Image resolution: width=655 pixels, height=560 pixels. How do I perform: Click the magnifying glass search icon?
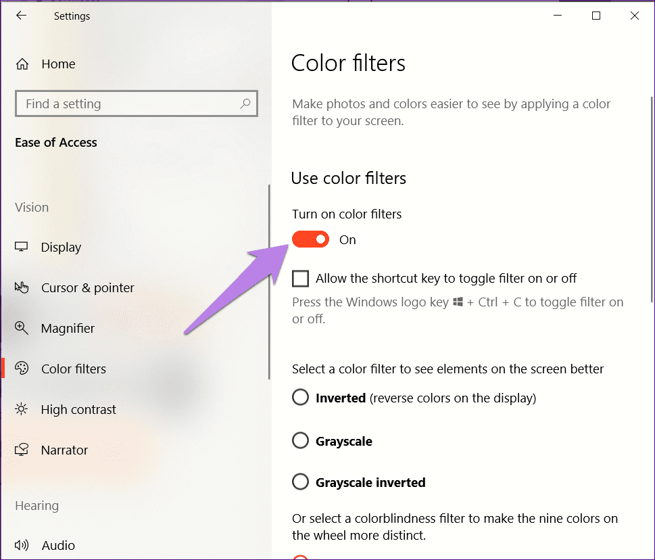pos(245,103)
